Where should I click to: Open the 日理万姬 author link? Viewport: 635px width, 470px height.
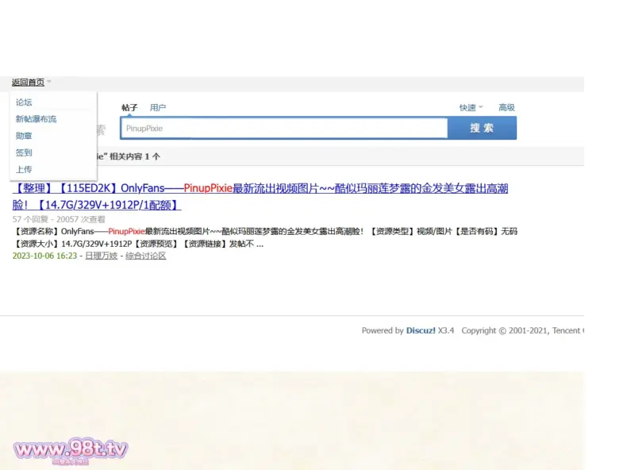[102, 256]
